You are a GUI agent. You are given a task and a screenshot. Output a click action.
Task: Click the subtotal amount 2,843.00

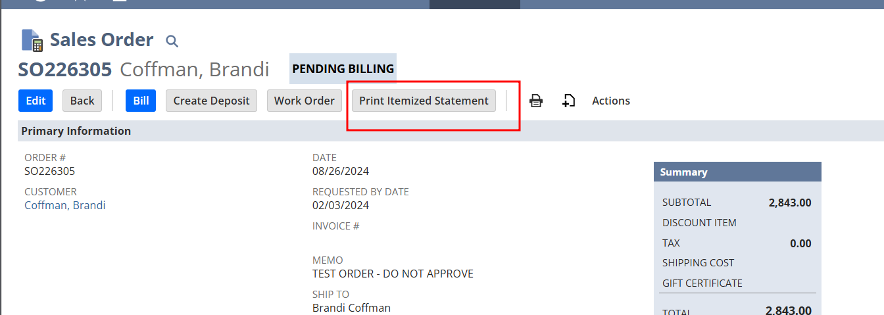coord(789,203)
